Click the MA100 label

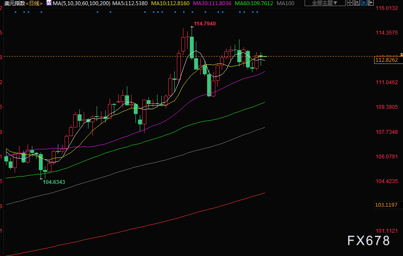tap(286, 3)
